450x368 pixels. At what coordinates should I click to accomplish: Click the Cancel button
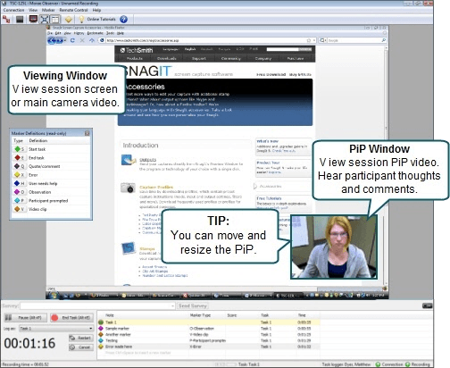[81, 347]
